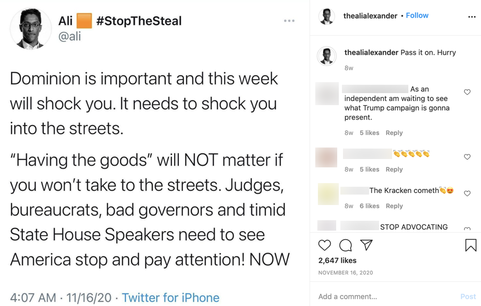
Task: Share the post using the paper plane icon
Action: click(x=367, y=245)
